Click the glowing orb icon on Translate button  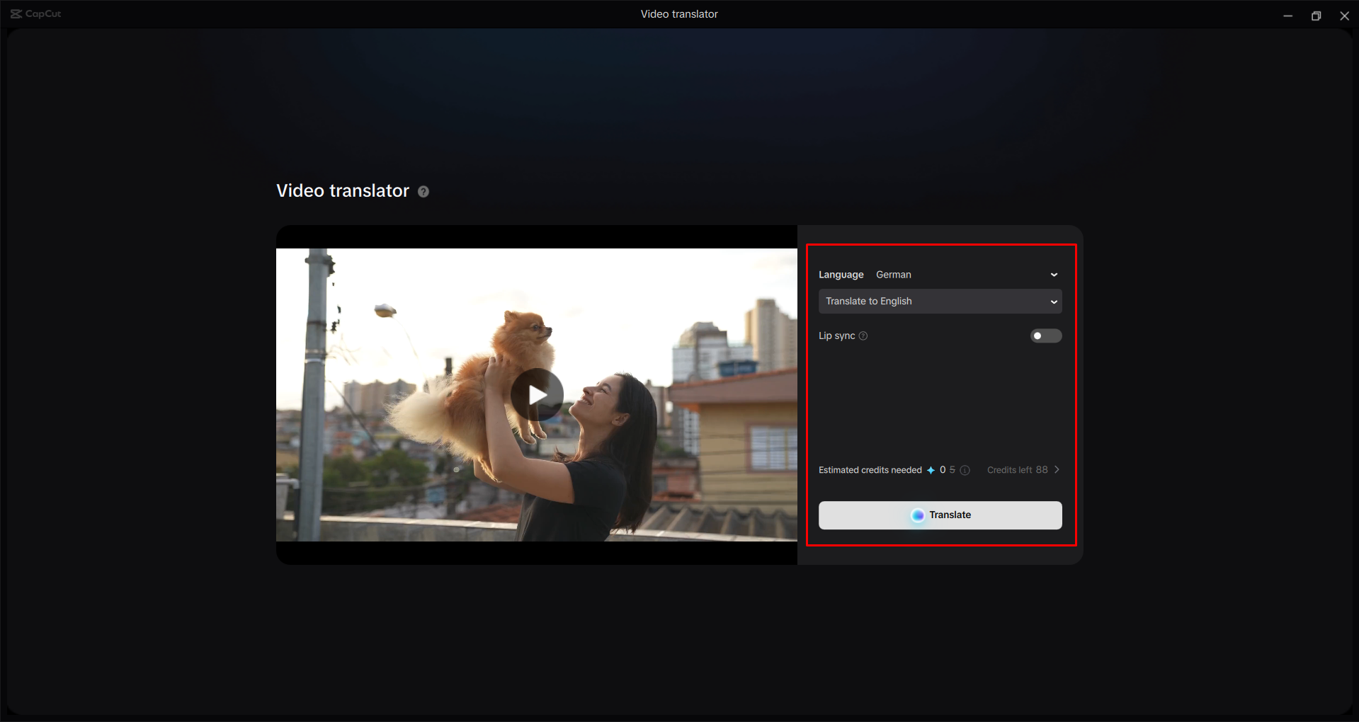[x=918, y=515]
